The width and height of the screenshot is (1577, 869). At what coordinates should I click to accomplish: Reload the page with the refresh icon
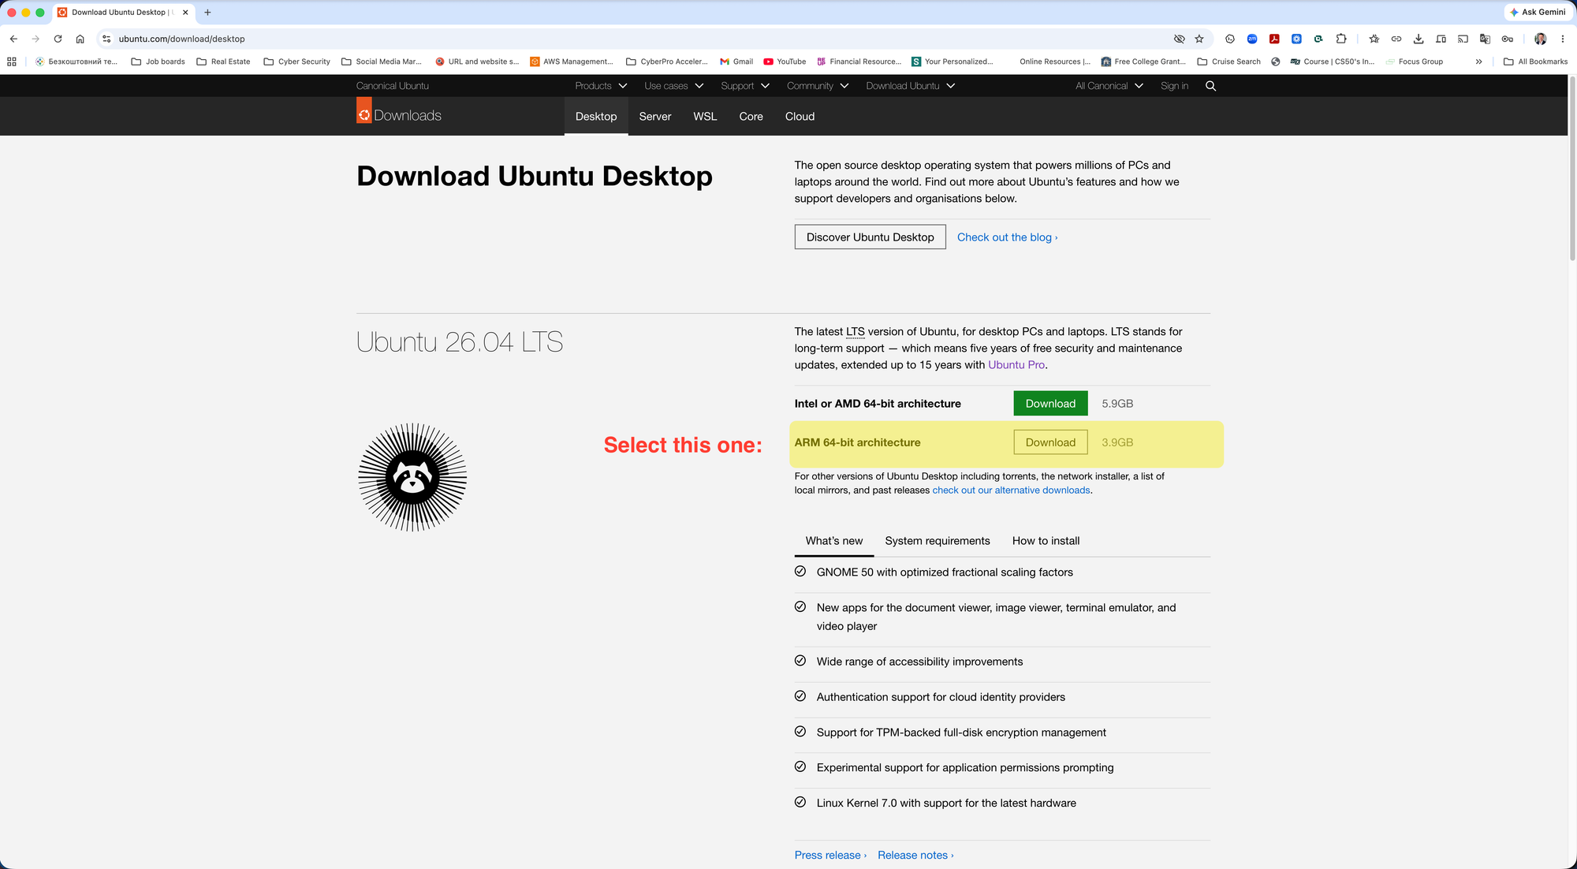point(58,39)
